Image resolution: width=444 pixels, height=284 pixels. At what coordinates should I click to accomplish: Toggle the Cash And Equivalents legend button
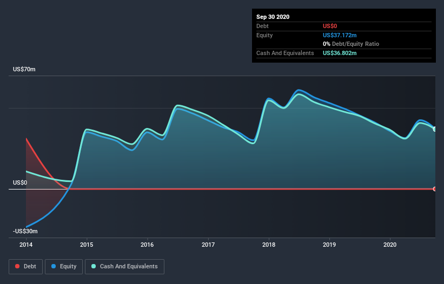pos(124,267)
